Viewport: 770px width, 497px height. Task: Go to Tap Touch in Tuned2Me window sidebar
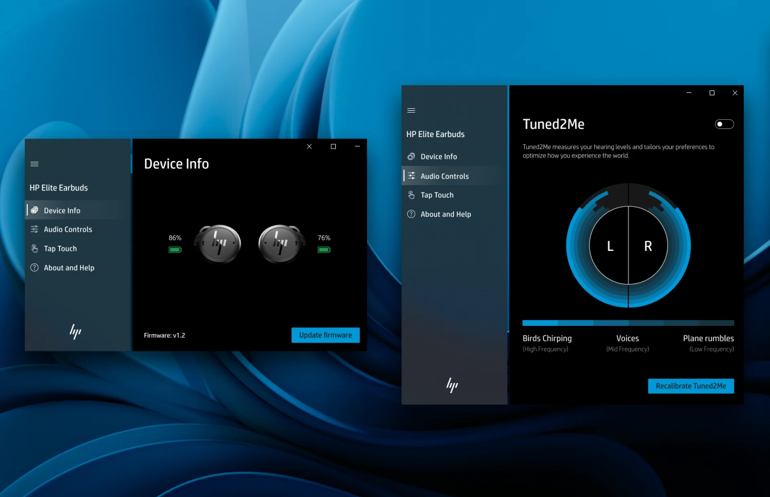click(x=454, y=195)
